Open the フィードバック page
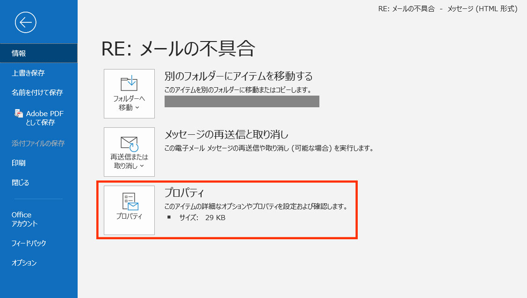Screen dimensions: 527x298 (x=29, y=243)
